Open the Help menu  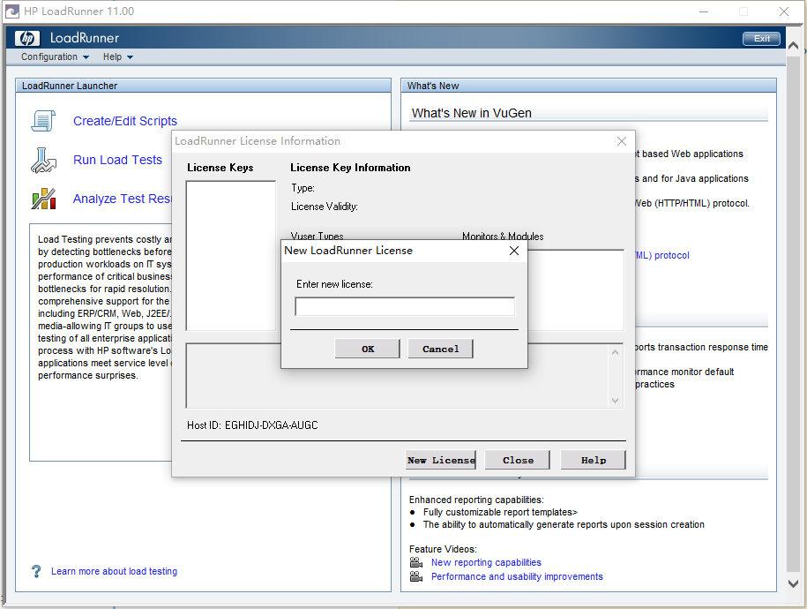(118, 56)
